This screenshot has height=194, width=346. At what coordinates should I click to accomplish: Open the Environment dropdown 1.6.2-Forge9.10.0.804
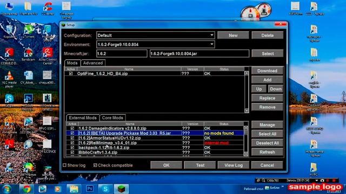click(156, 44)
